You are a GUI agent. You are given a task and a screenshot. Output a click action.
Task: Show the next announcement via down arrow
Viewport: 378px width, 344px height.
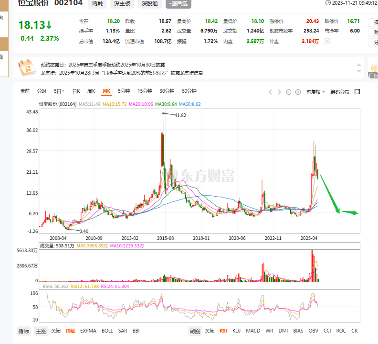pyautogui.click(x=359, y=71)
